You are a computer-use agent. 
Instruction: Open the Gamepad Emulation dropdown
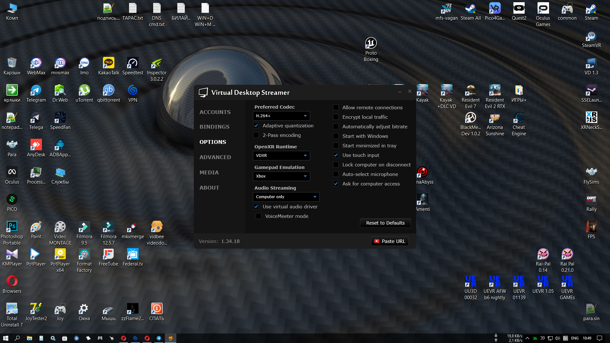pyautogui.click(x=281, y=176)
